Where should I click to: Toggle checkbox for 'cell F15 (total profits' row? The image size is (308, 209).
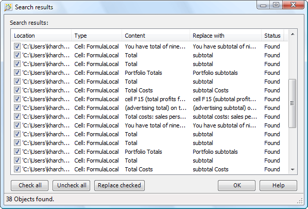[x=17, y=99]
